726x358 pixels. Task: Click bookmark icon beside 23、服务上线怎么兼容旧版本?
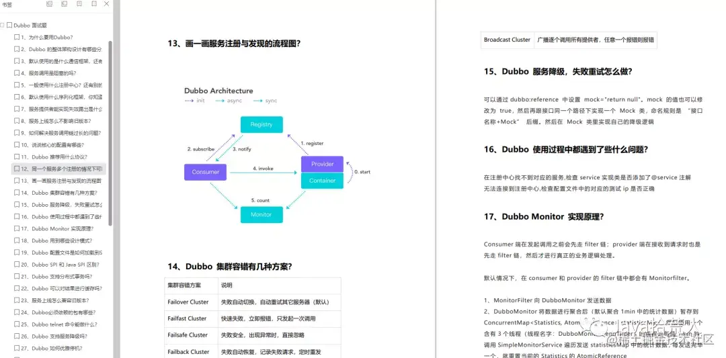(17, 301)
